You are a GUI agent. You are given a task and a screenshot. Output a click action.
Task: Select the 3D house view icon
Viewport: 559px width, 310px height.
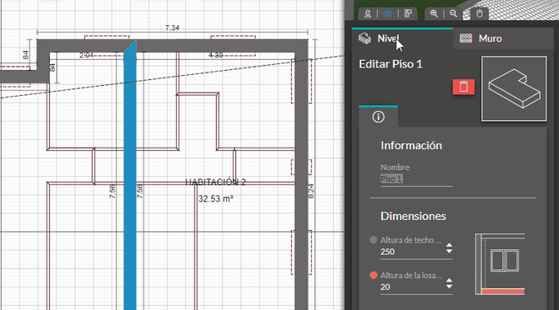[387, 13]
